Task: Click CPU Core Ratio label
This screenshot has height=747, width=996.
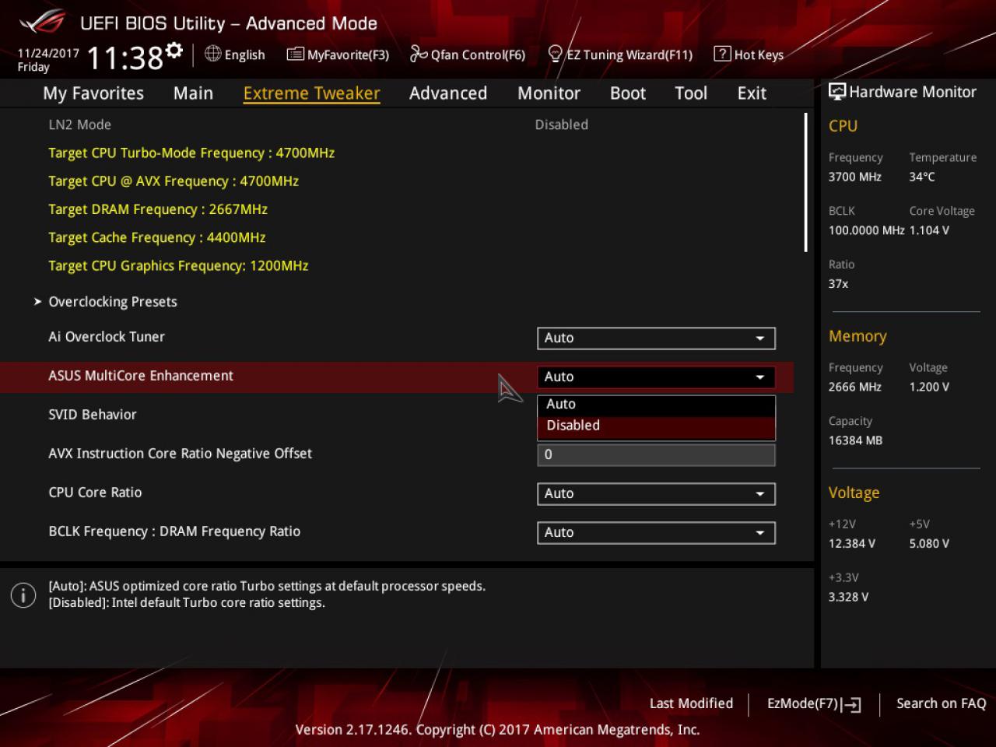Action: (95, 493)
